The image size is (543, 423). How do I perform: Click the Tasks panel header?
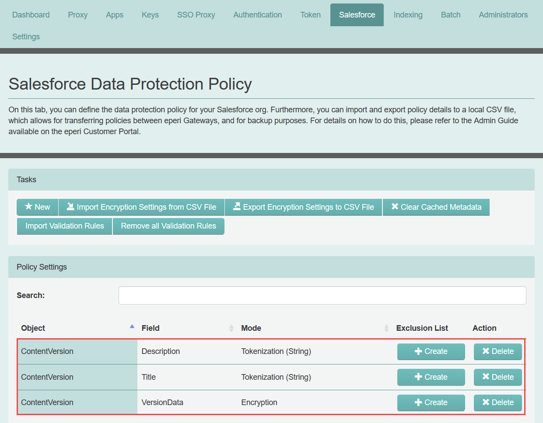click(271, 180)
